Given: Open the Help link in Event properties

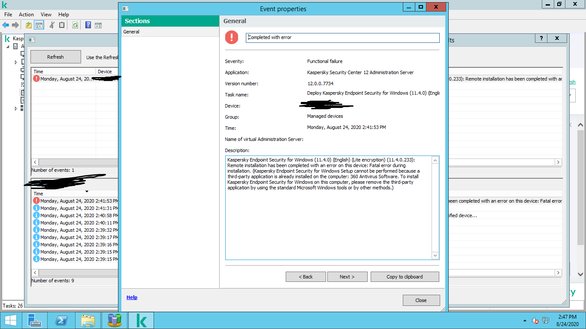Looking at the screenshot, I should point(132,297).
